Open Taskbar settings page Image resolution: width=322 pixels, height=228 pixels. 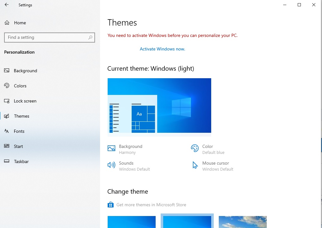[50, 161]
